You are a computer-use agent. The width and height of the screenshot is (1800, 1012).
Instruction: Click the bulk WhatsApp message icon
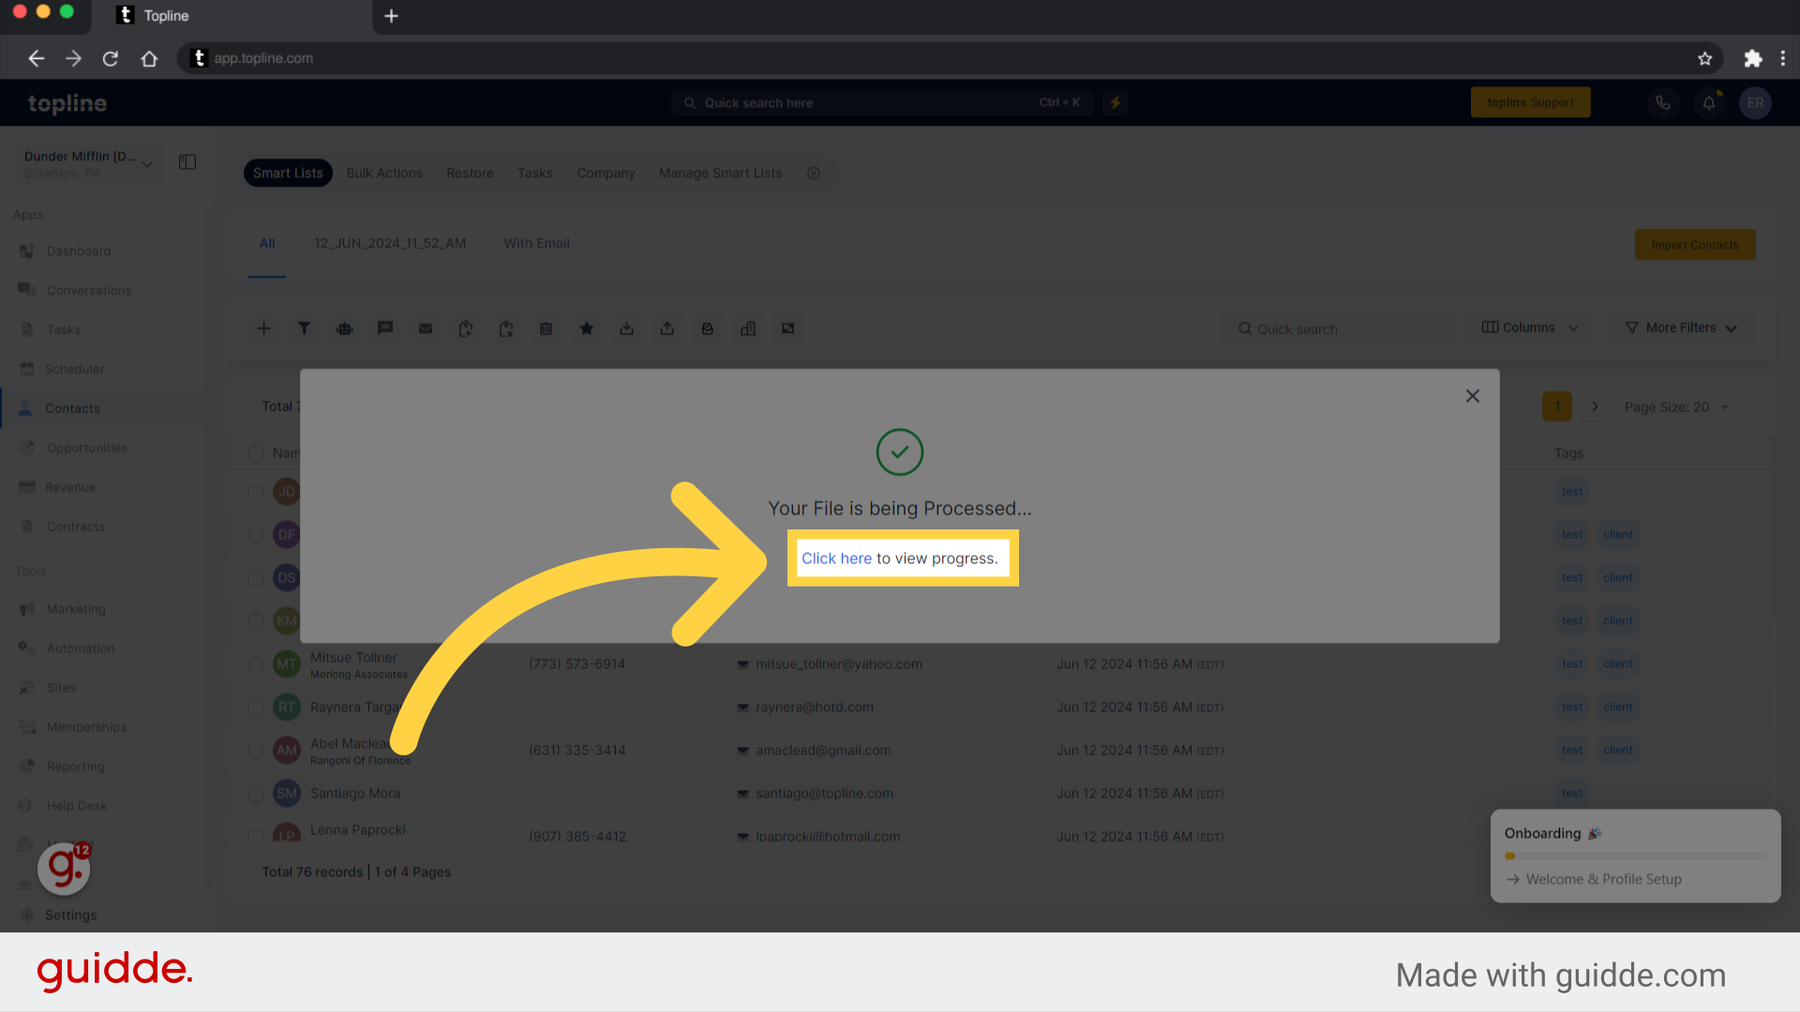708,328
